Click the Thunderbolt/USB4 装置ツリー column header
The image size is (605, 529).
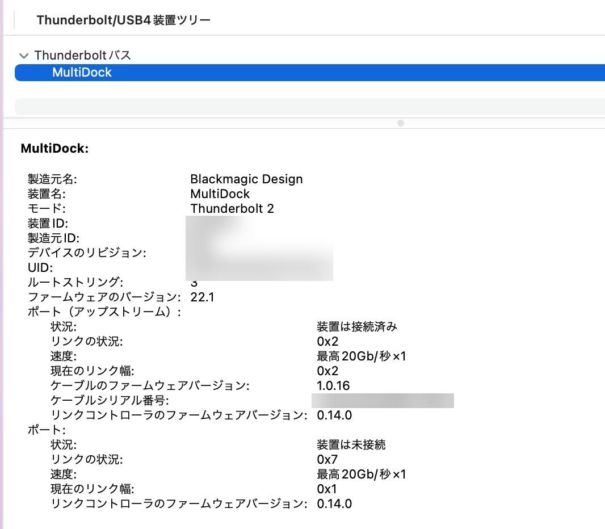(x=124, y=20)
